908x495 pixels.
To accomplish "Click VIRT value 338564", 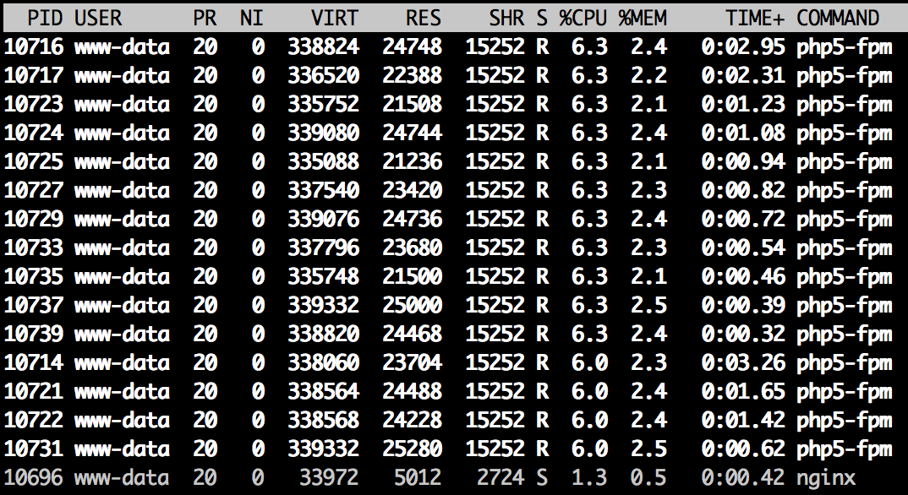I will tap(323, 391).
